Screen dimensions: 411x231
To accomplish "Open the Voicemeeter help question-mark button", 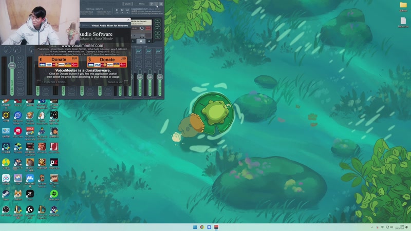I will (152, 4).
